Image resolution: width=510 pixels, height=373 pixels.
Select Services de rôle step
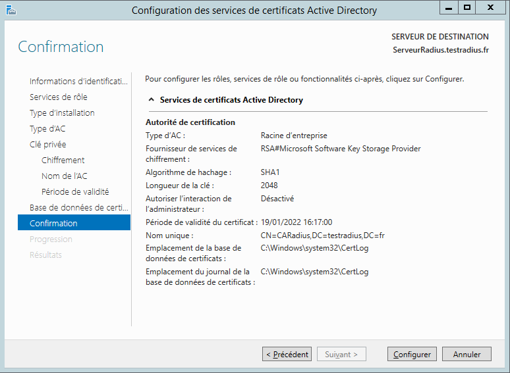[59, 97]
